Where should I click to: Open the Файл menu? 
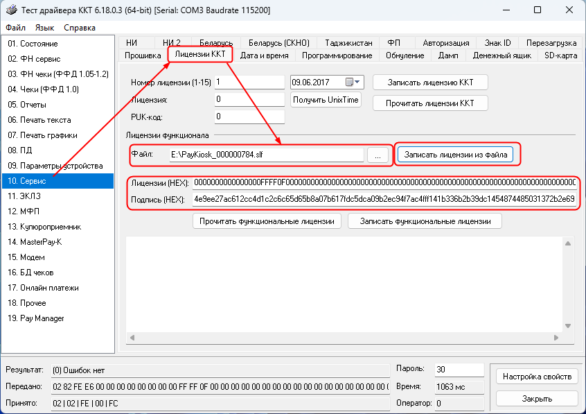coord(15,28)
